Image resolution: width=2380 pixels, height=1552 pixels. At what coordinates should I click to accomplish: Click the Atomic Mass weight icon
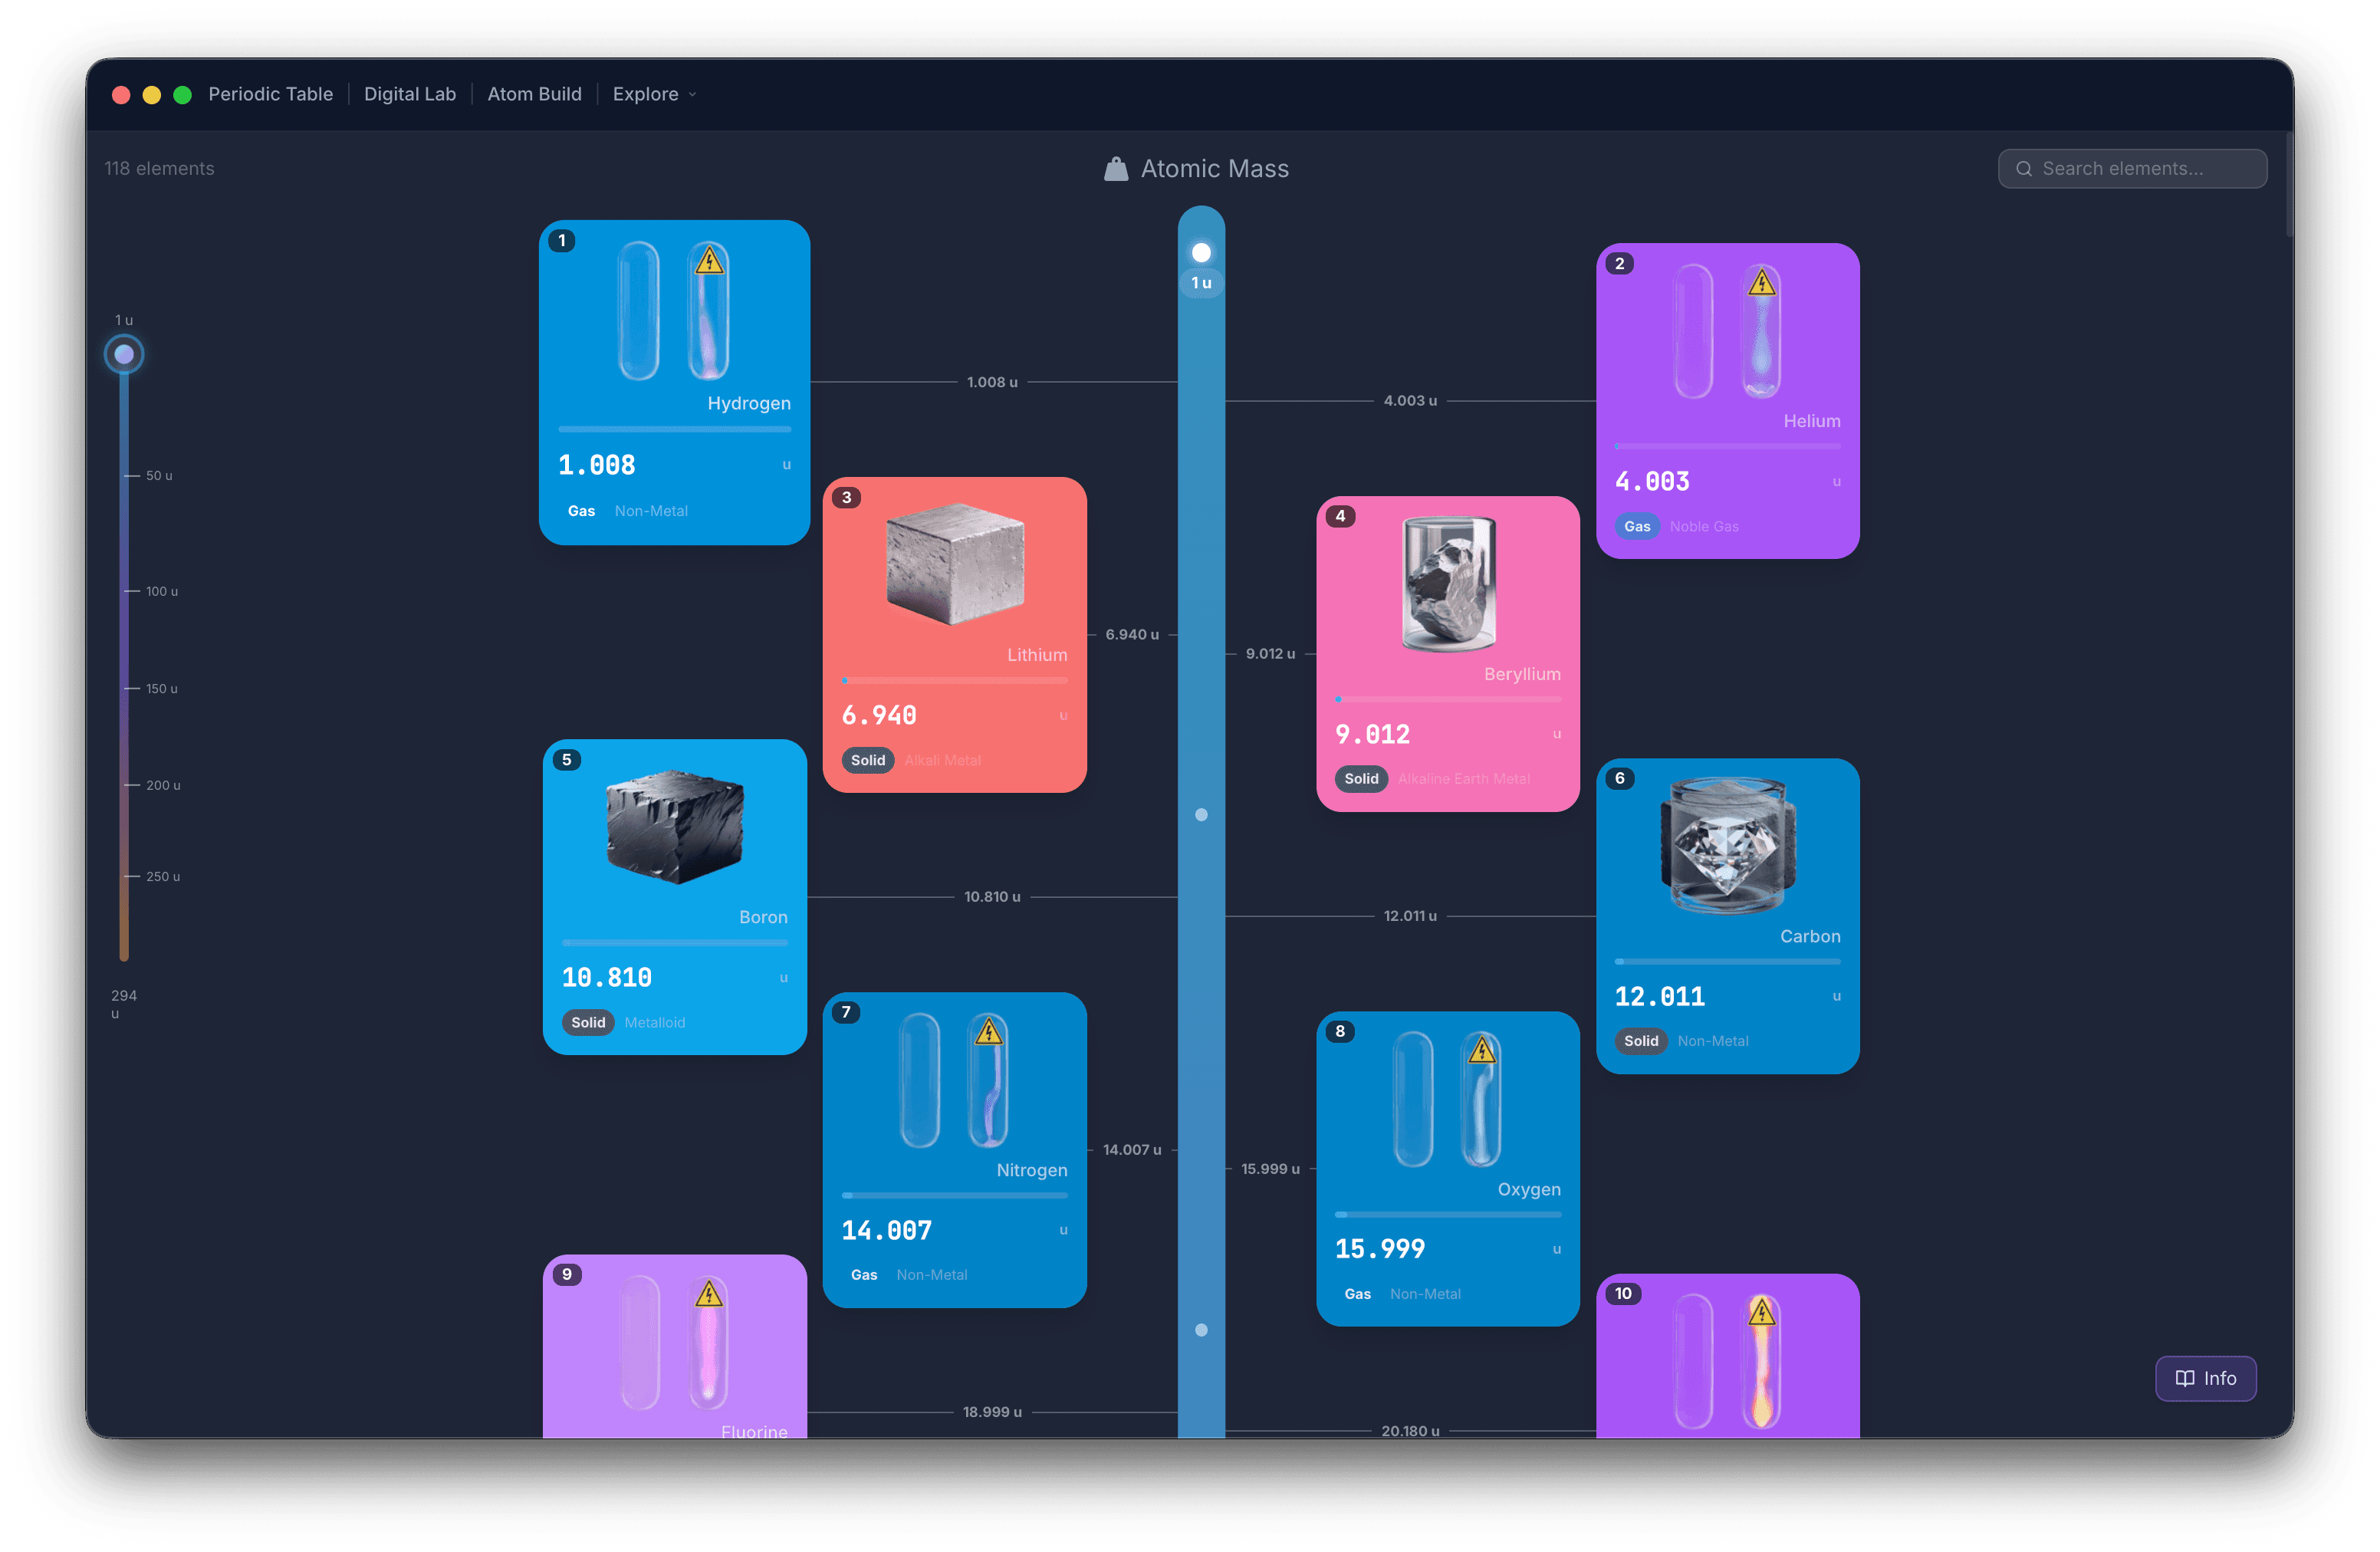pyautogui.click(x=1115, y=169)
